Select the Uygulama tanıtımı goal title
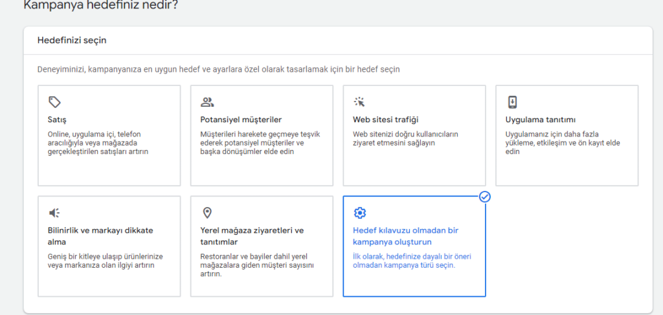 [x=541, y=120]
